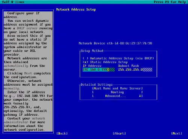The width and height of the screenshot is (188, 139).
Task: Go to the previous screen with Back
Action: click(62, 133)
